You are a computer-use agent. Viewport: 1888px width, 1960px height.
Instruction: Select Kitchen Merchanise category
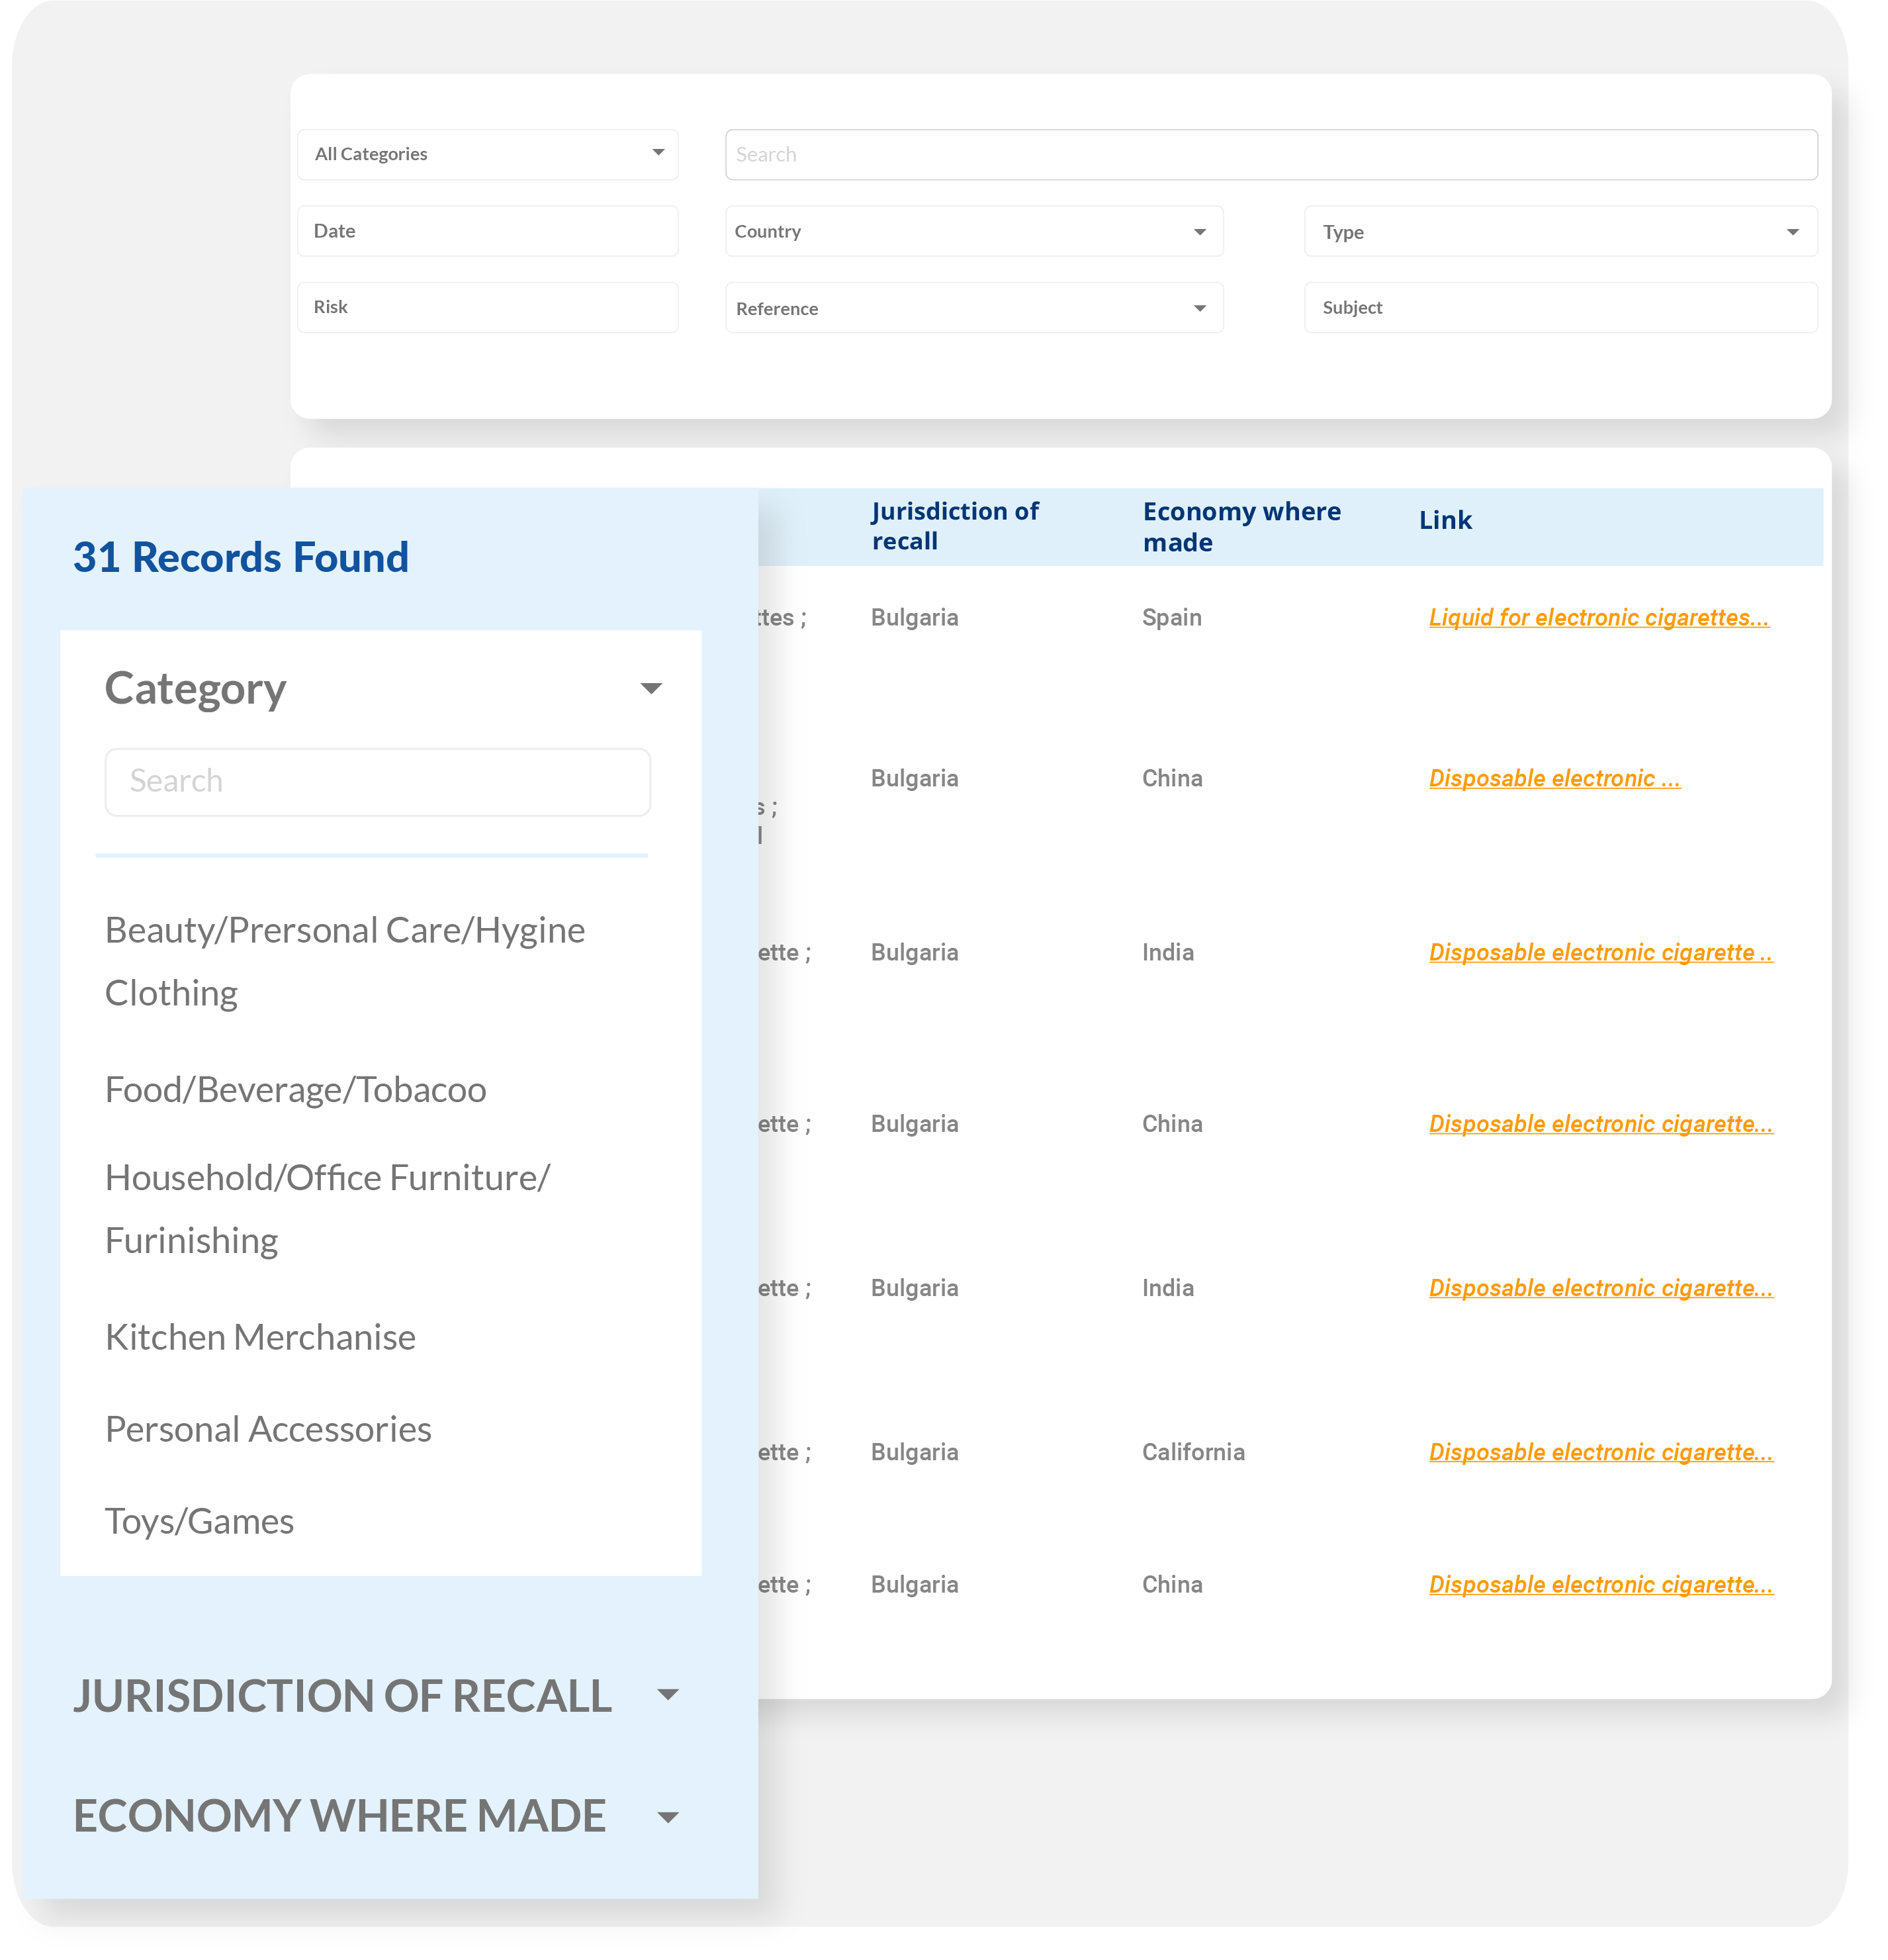point(260,1338)
